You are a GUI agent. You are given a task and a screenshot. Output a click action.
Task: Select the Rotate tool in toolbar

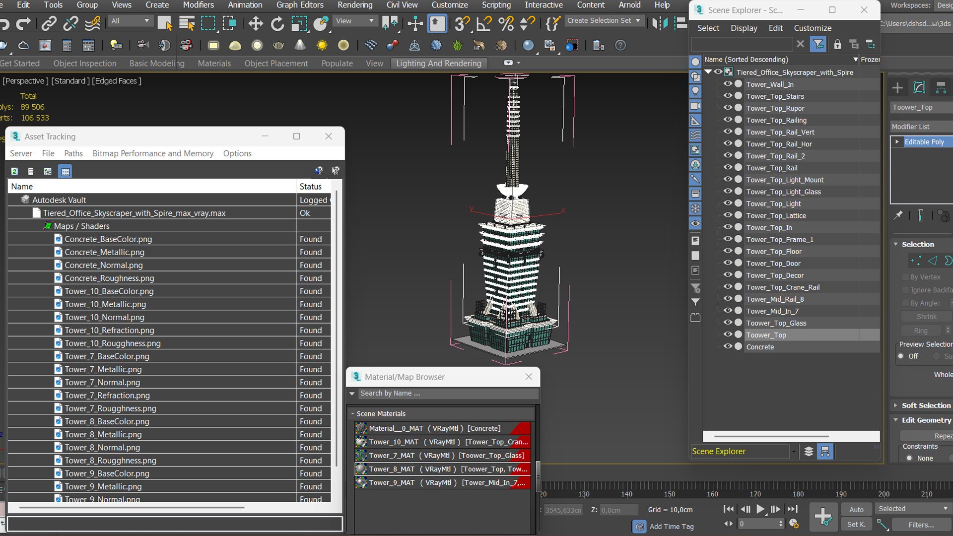coord(277,23)
